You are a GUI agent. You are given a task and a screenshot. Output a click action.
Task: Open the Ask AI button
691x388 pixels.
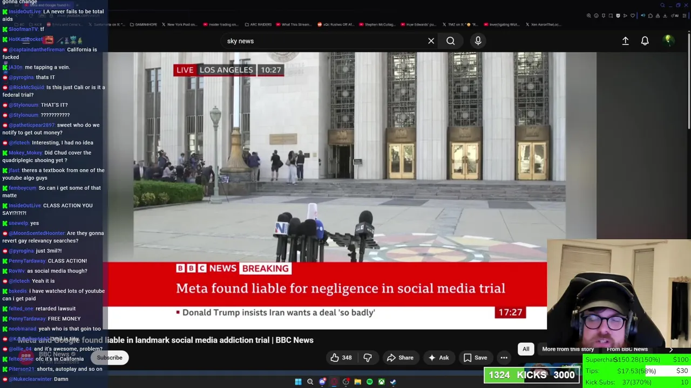point(438,358)
